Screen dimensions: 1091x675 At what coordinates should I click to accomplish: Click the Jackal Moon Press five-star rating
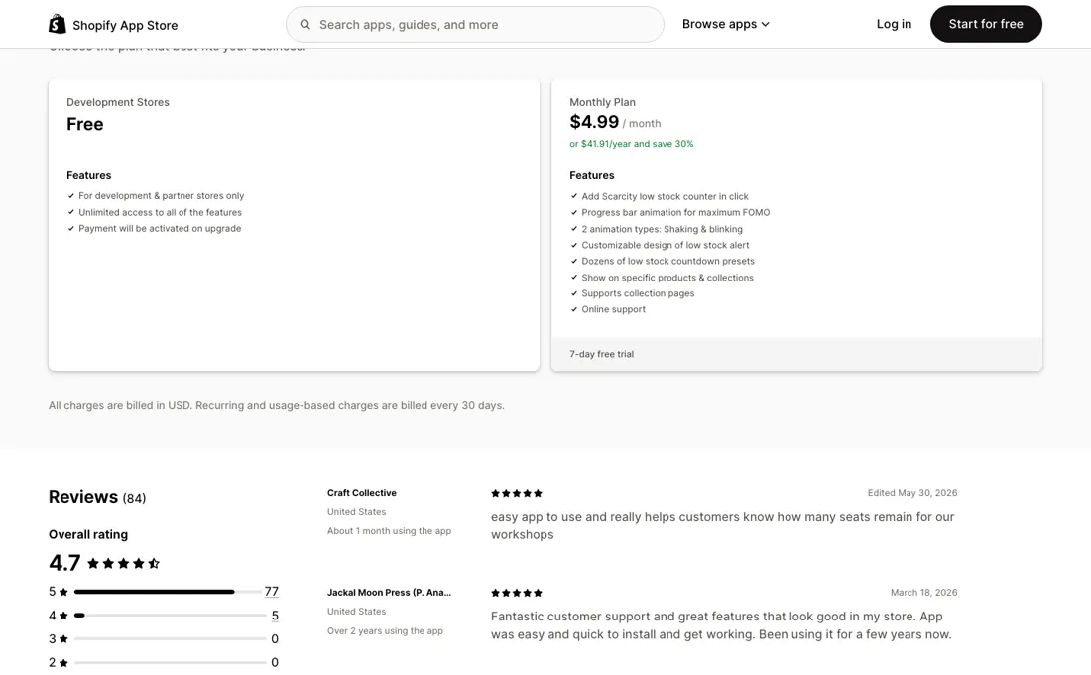517,593
